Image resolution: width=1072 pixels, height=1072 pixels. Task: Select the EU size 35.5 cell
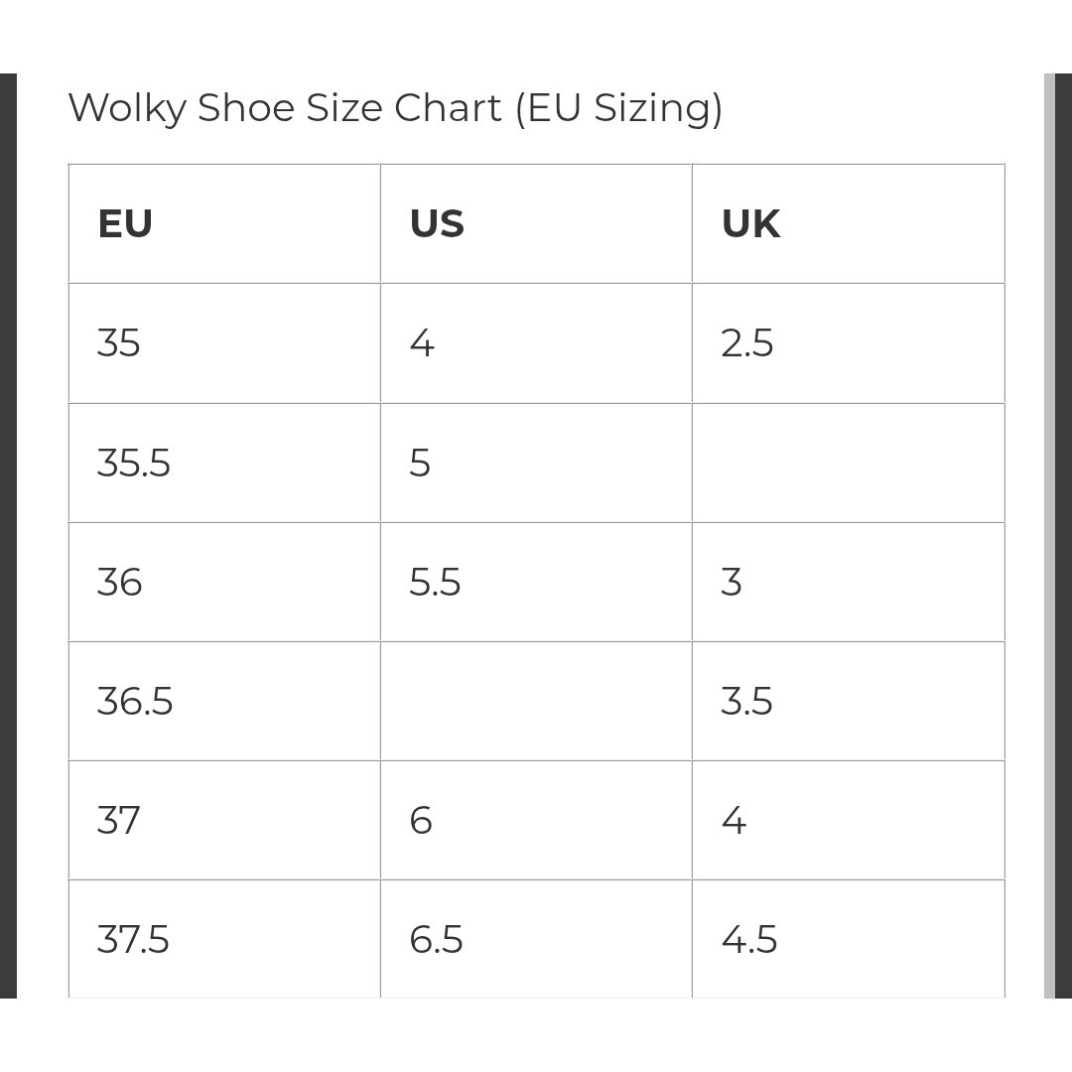tap(224, 463)
